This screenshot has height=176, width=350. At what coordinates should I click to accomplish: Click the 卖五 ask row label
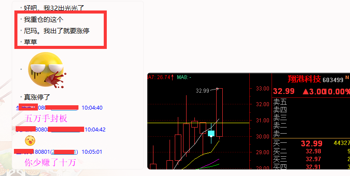280,102
